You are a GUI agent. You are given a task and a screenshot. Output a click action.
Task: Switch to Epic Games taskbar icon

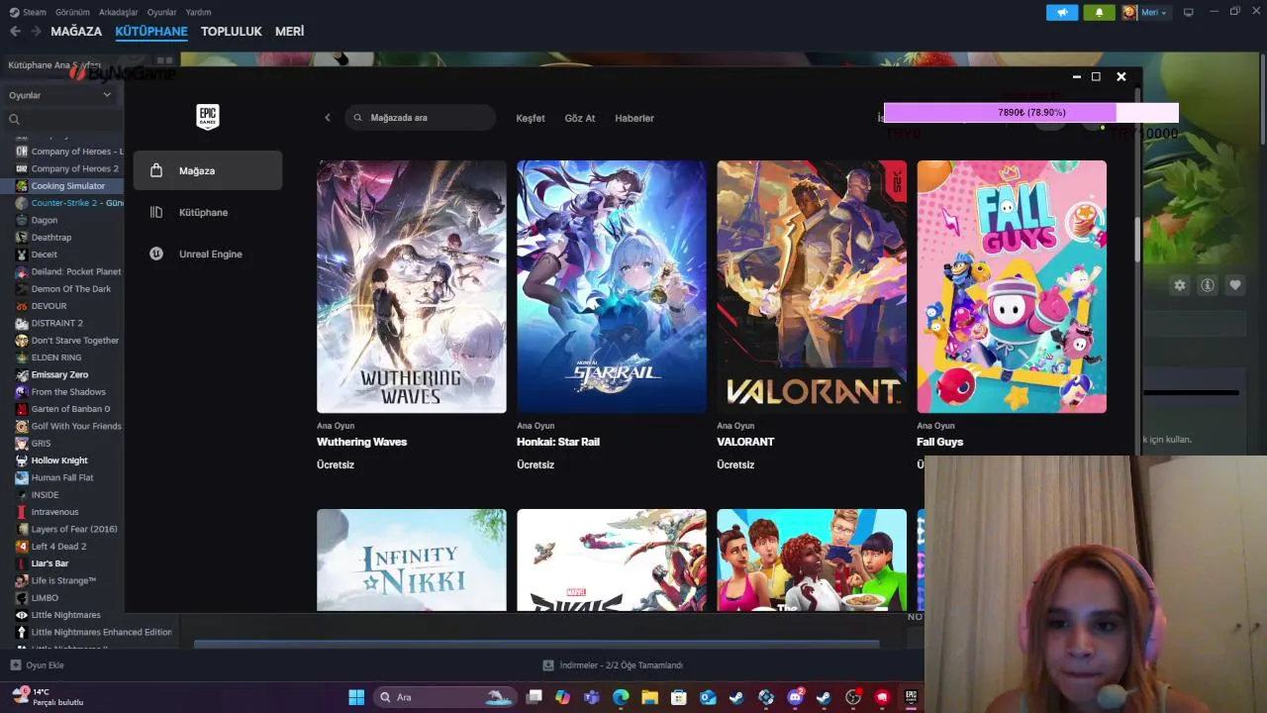click(x=911, y=697)
